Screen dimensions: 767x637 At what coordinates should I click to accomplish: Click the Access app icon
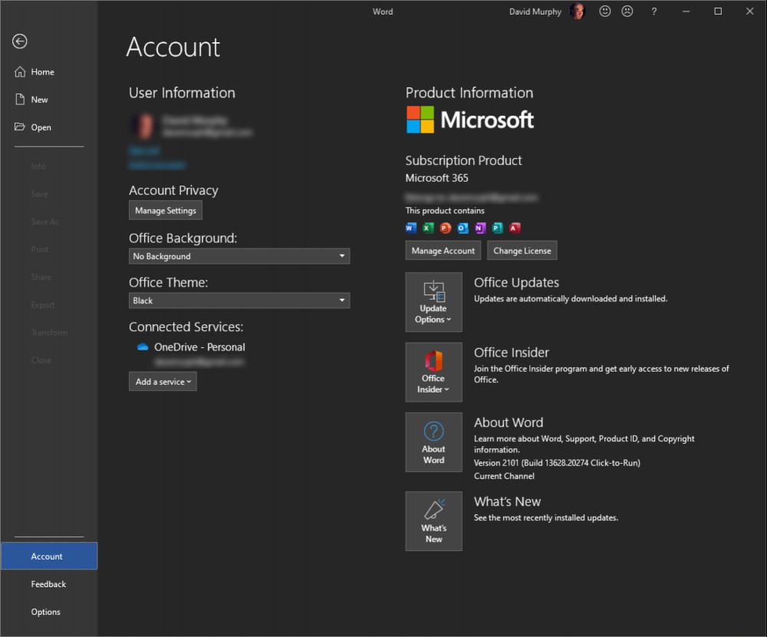click(x=515, y=228)
